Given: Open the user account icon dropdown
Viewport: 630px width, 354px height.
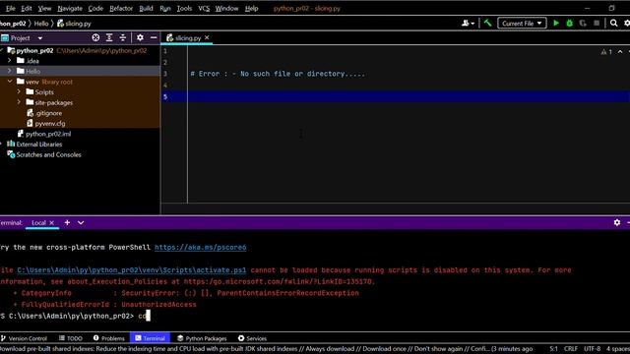Looking at the screenshot, I should [468, 24].
